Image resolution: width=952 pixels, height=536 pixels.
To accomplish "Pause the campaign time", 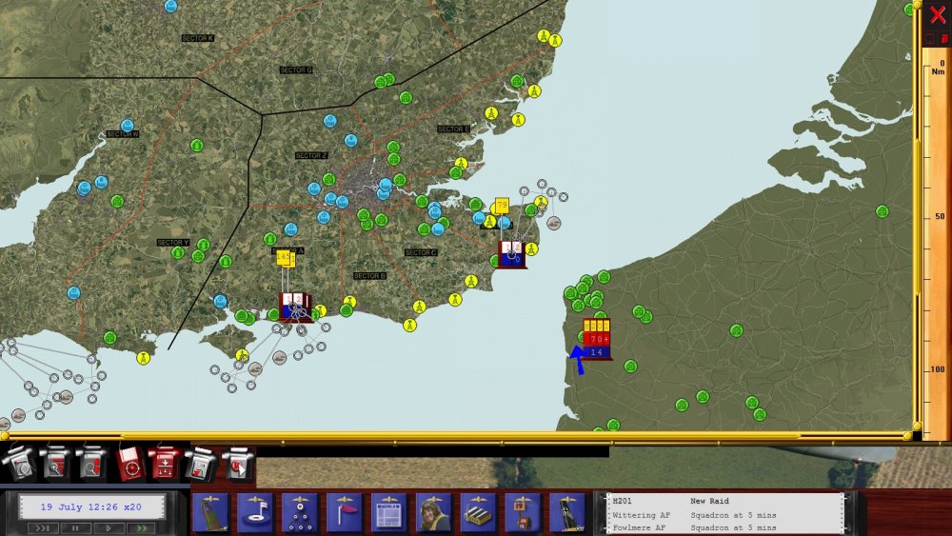I will [x=75, y=528].
